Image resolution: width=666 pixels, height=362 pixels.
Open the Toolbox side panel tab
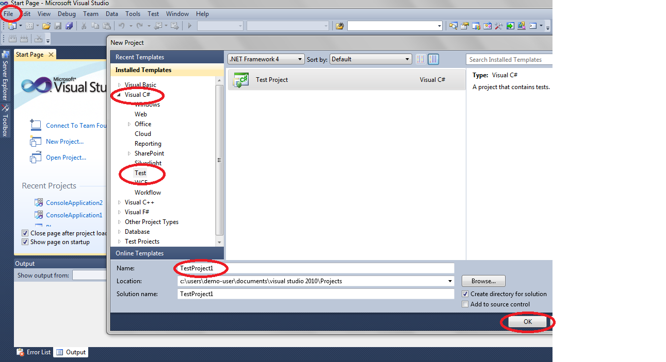click(x=5, y=120)
